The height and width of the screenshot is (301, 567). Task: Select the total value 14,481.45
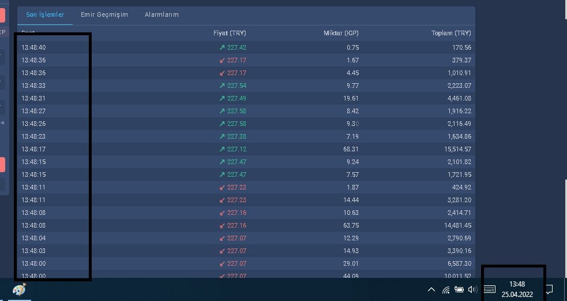pyautogui.click(x=458, y=225)
